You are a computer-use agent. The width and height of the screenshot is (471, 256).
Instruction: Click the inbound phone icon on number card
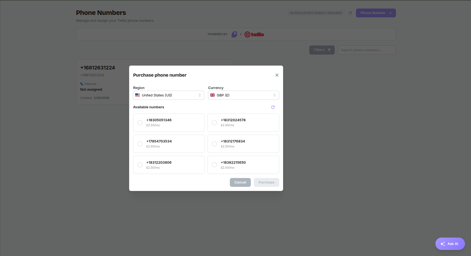[82, 84]
